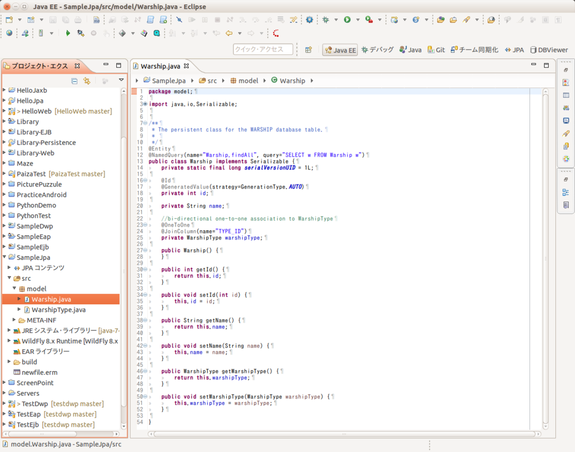Switch to the Java EE perspective
This screenshot has width=575, height=452.
[340, 50]
